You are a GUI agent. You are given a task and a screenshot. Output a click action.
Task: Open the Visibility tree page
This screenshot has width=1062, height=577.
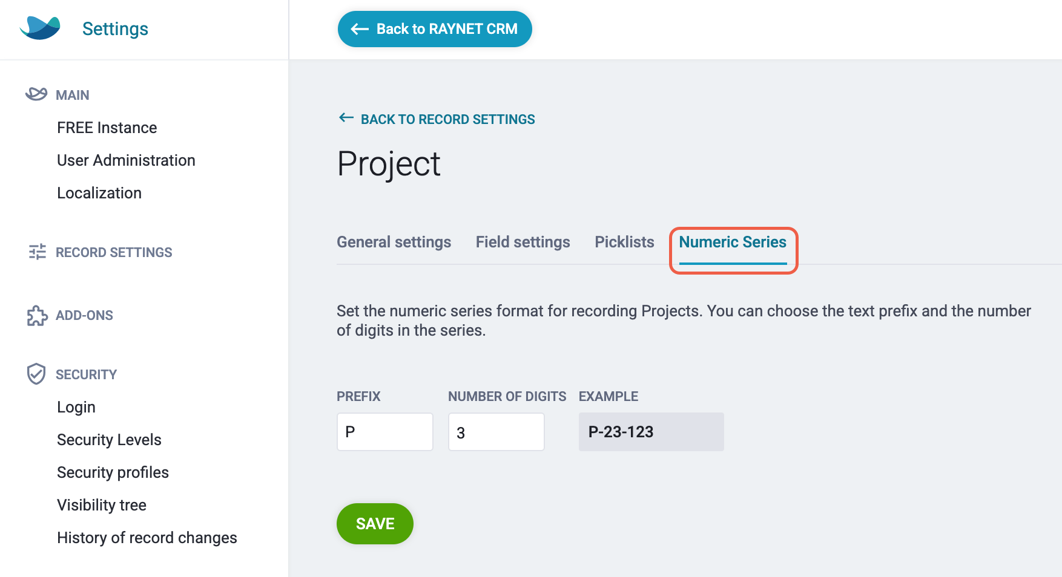(x=102, y=505)
